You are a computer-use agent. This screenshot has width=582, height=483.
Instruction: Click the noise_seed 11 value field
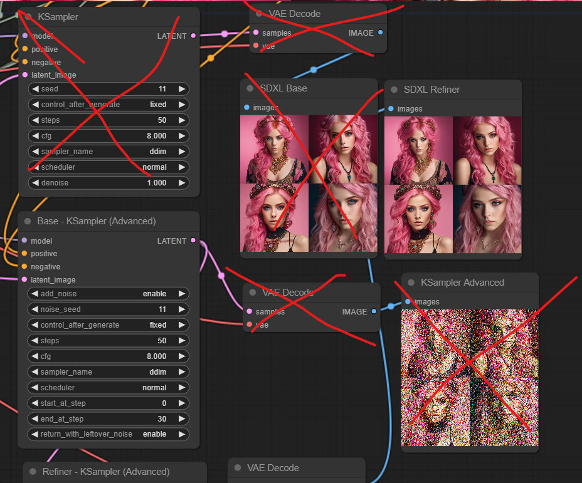click(x=108, y=309)
